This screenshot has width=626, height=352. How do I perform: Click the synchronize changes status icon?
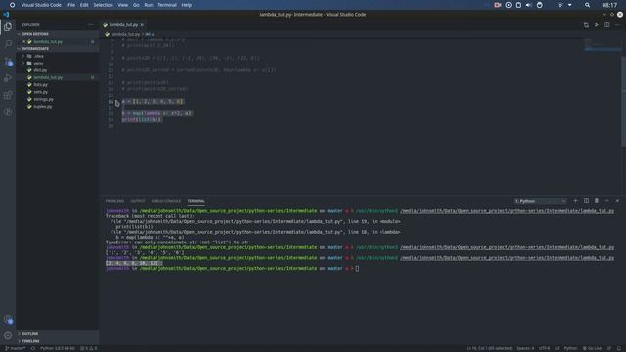(x=33, y=348)
